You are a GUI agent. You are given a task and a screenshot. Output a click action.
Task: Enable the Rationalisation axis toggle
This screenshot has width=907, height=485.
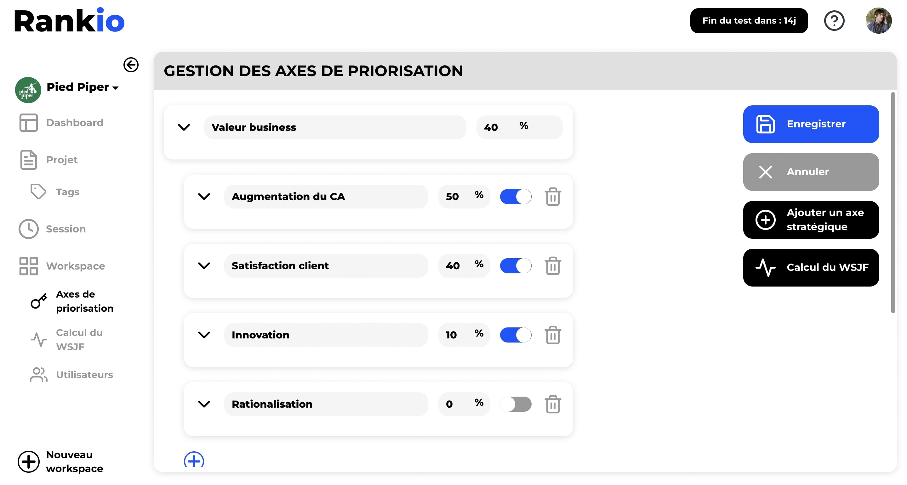click(516, 404)
